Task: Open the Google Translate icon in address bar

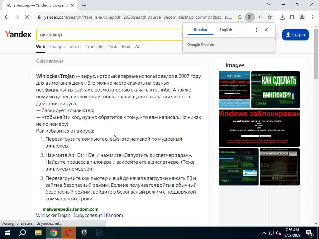Action: point(250,17)
